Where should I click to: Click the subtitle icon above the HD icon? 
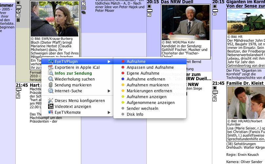[x=84, y=4]
